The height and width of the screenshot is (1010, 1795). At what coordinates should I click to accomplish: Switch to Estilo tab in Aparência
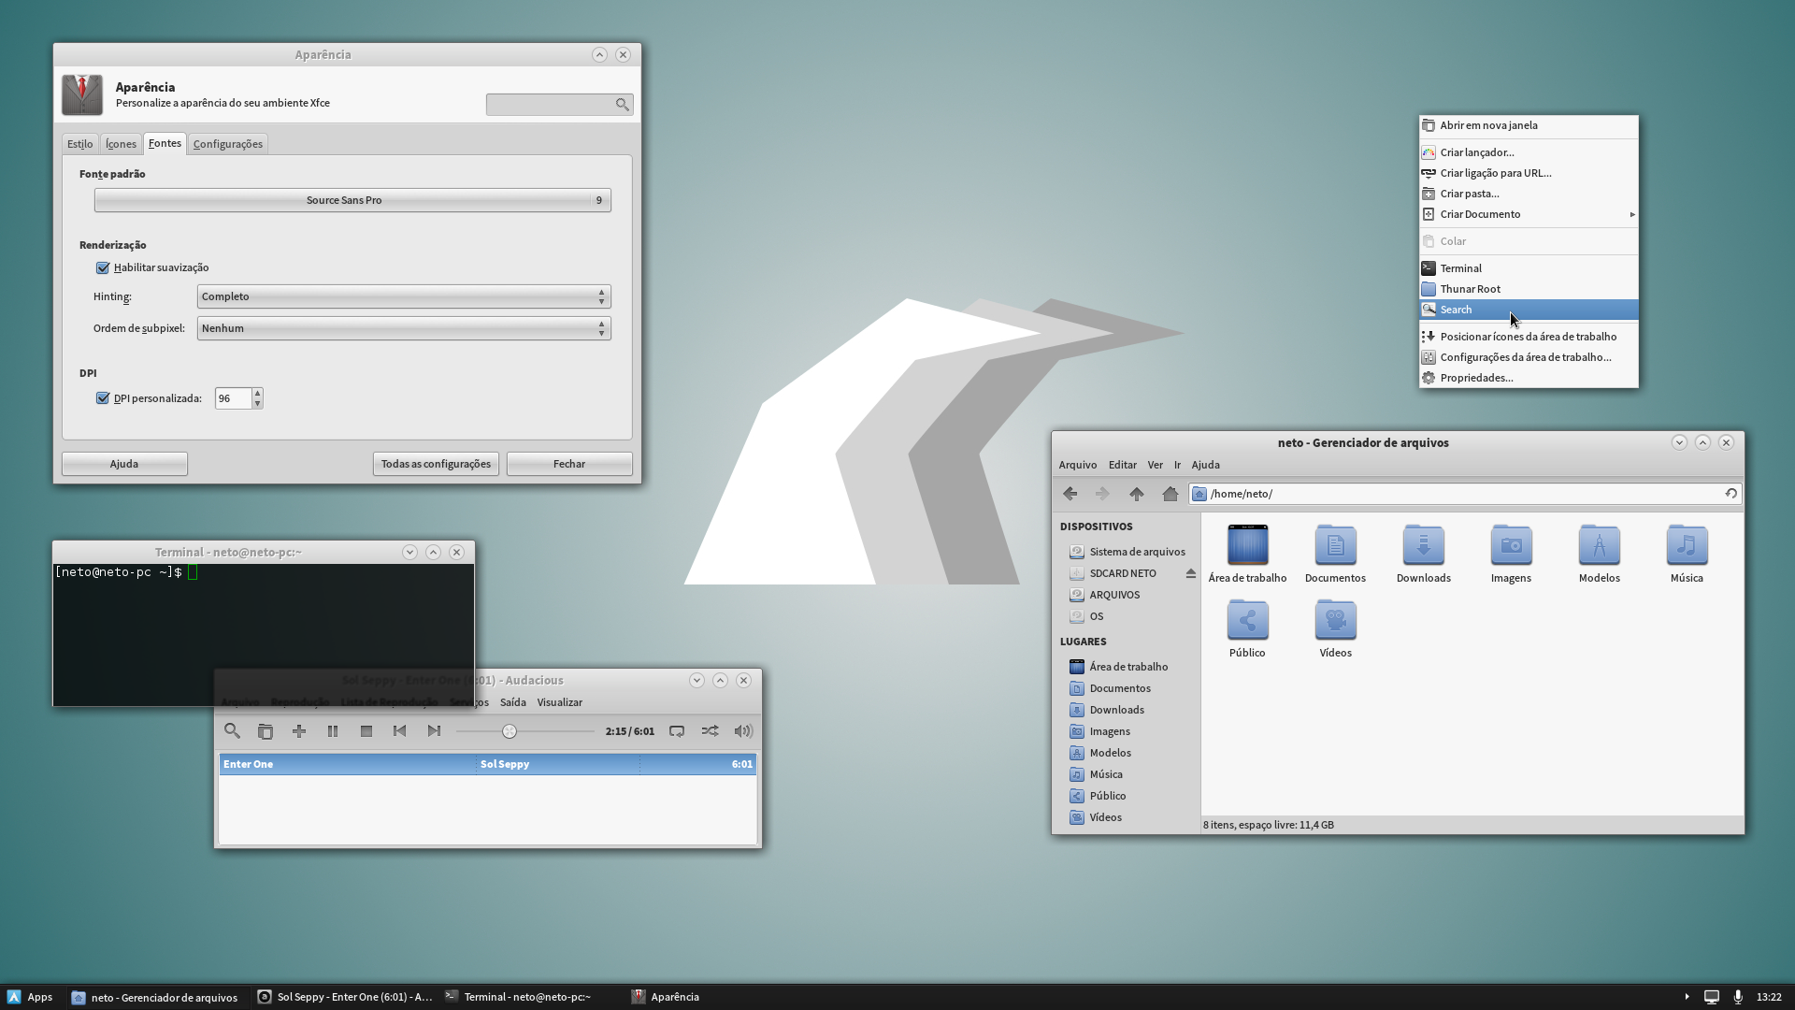click(x=79, y=144)
